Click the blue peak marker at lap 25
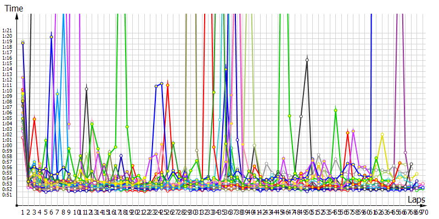This screenshot has width=439, height=219. pyautogui.click(x=161, y=84)
